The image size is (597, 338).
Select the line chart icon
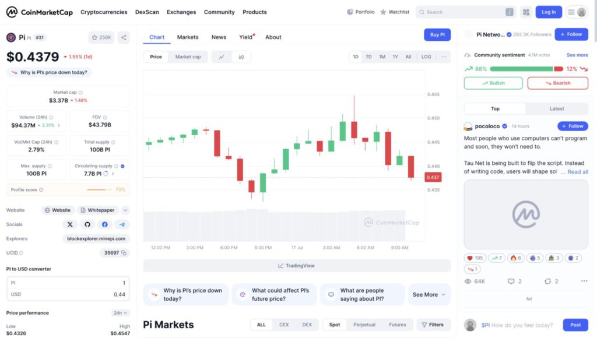222,57
